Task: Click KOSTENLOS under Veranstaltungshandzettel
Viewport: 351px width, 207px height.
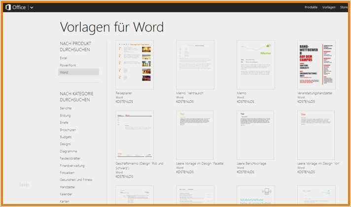Action: click(306, 101)
